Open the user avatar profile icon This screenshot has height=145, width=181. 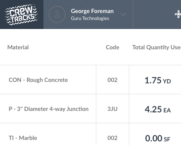pyautogui.click(x=57, y=14)
